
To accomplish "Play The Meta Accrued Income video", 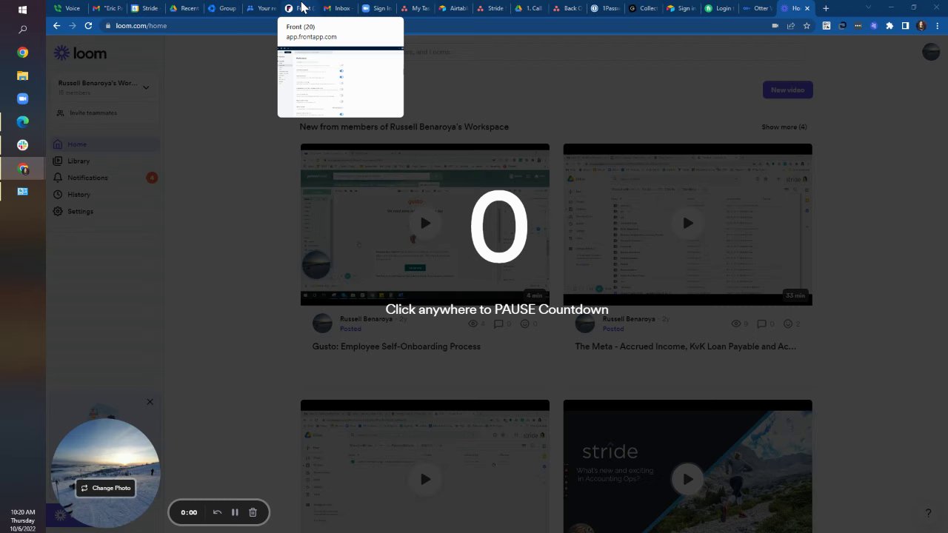I will pyautogui.click(x=688, y=223).
